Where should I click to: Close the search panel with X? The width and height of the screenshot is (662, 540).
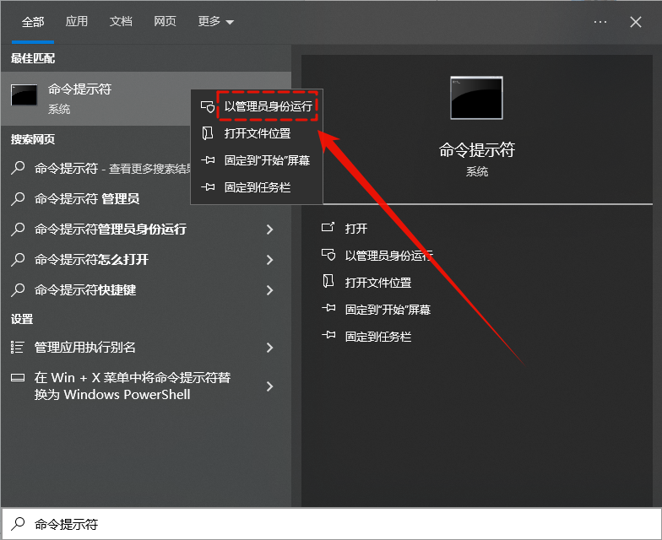click(x=635, y=22)
